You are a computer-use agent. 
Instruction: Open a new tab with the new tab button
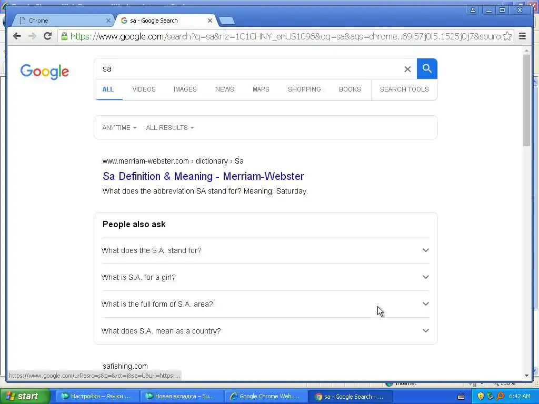coord(226,21)
